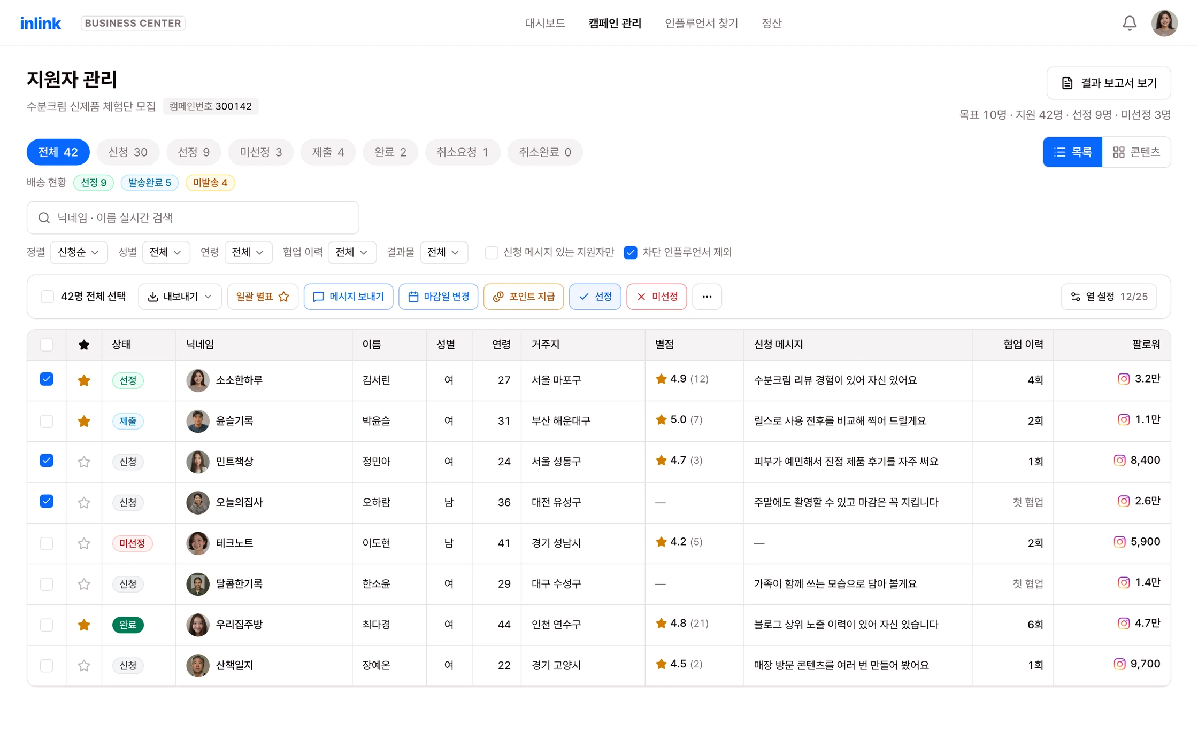Open the 결과물 filter dropdown
This screenshot has width=1198, height=748.
click(x=444, y=252)
